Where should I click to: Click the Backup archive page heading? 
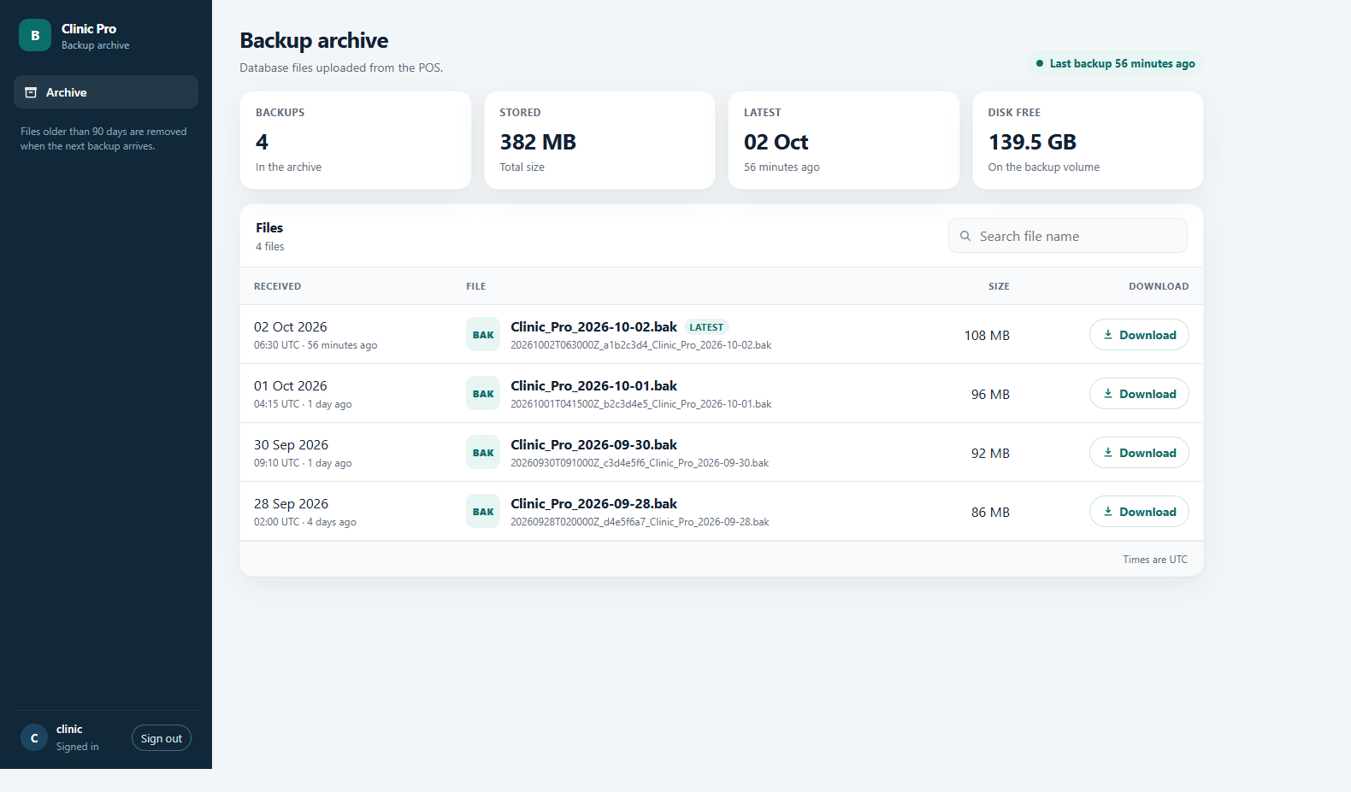314,40
